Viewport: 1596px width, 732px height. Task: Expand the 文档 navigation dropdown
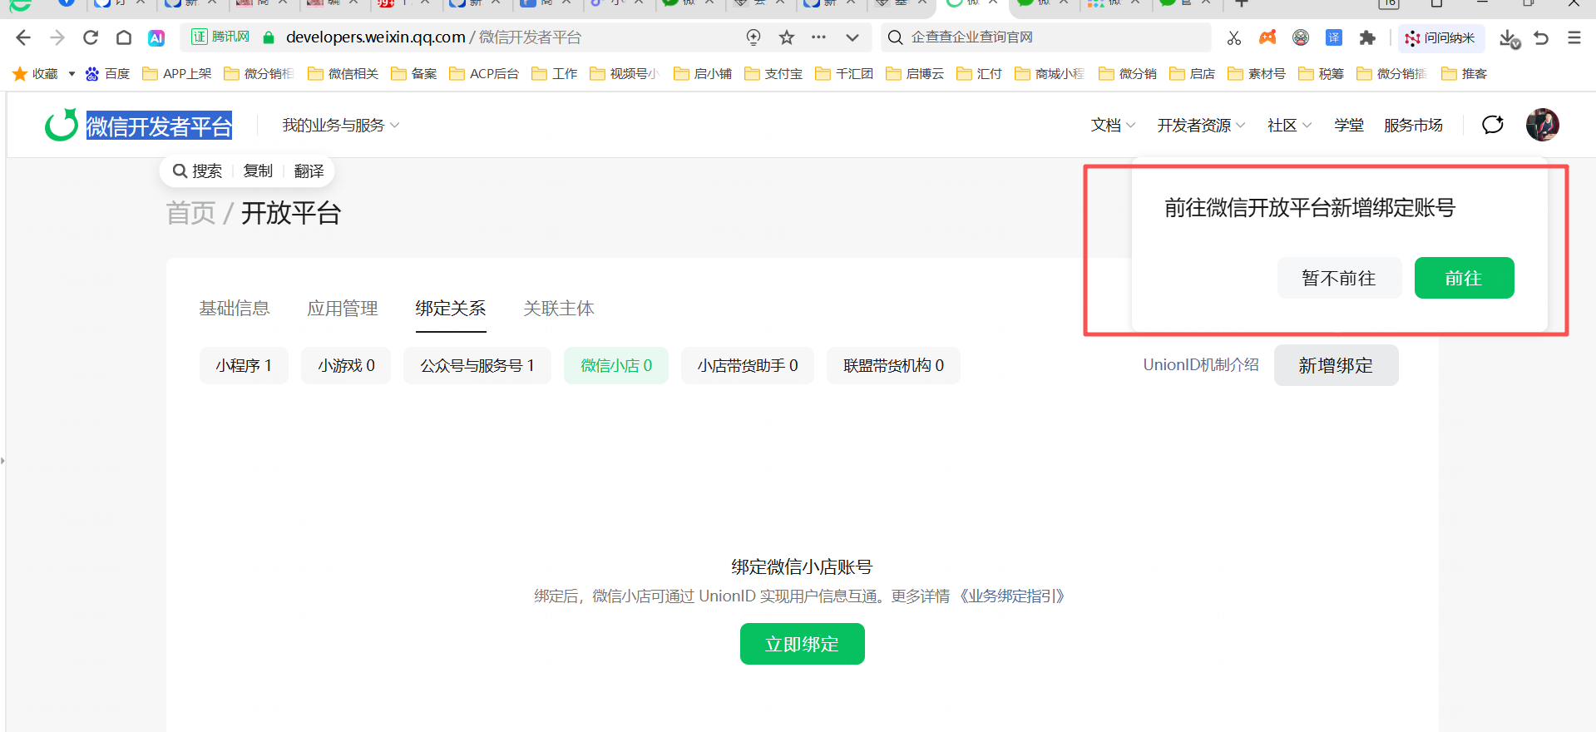tap(1113, 126)
